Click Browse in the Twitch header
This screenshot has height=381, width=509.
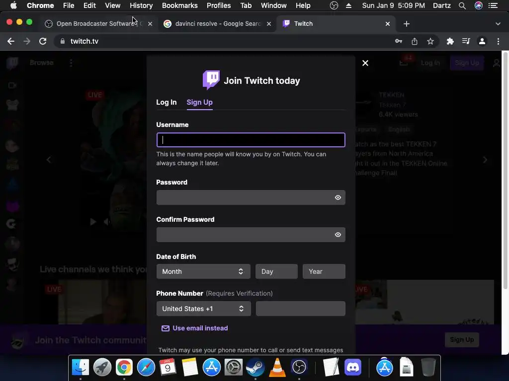pos(42,63)
